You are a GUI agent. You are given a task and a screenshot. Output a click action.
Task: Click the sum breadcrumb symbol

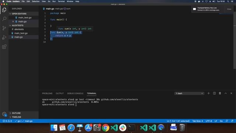tap(67, 9)
